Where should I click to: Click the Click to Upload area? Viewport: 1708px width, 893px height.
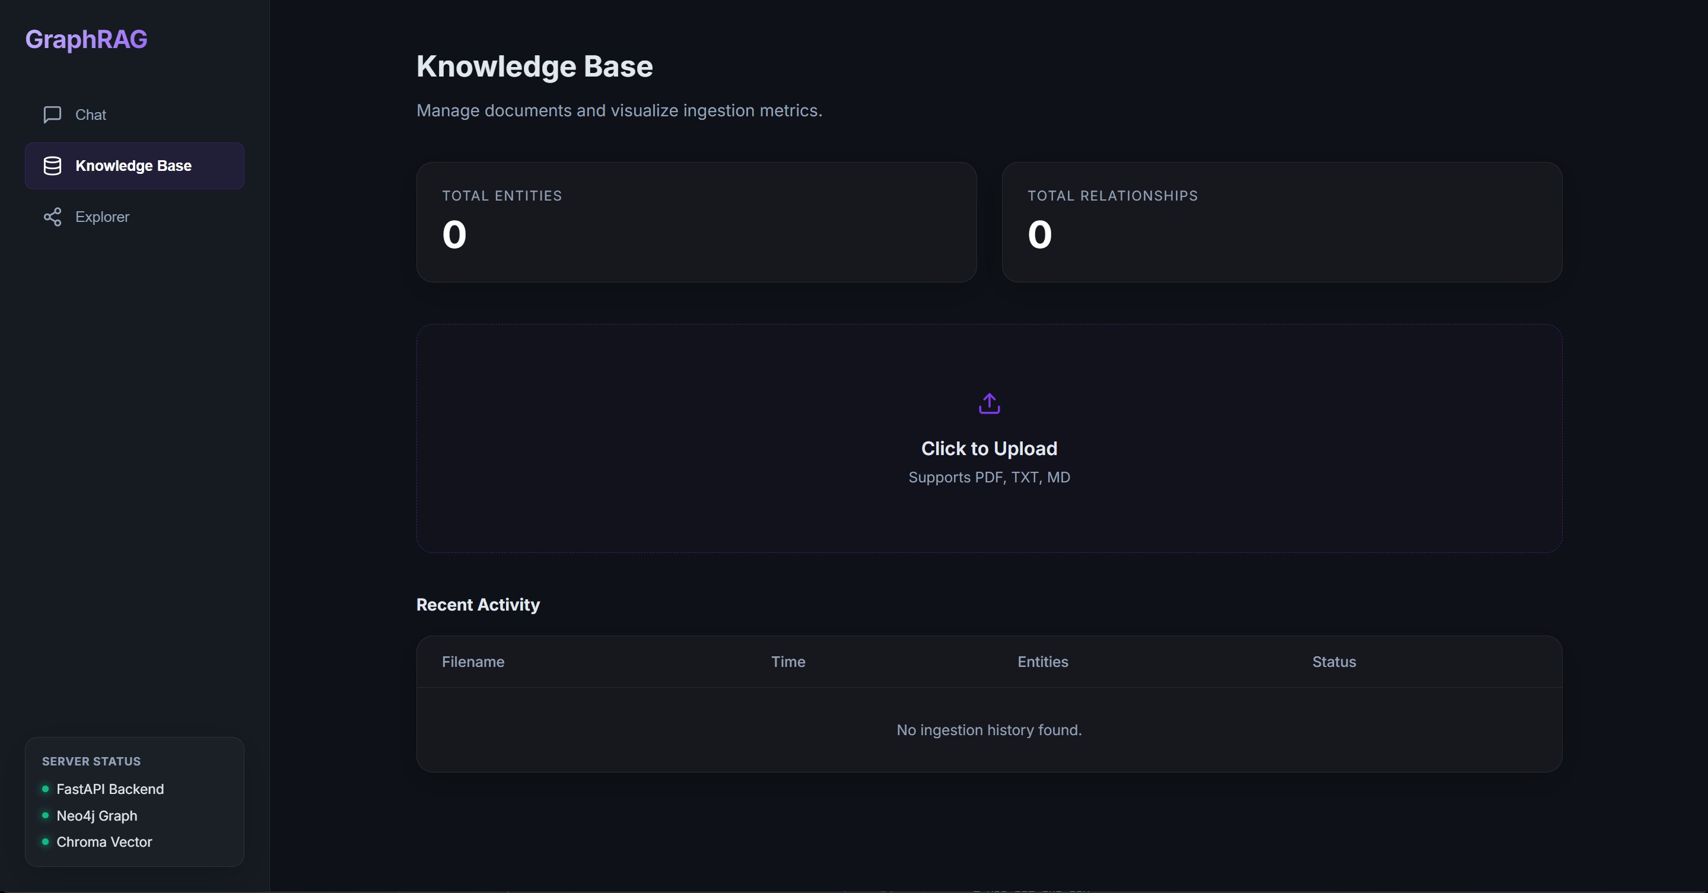[988, 448]
